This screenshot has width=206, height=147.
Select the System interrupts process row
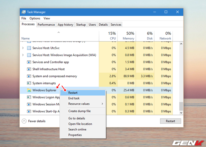(x=96, y=83)
